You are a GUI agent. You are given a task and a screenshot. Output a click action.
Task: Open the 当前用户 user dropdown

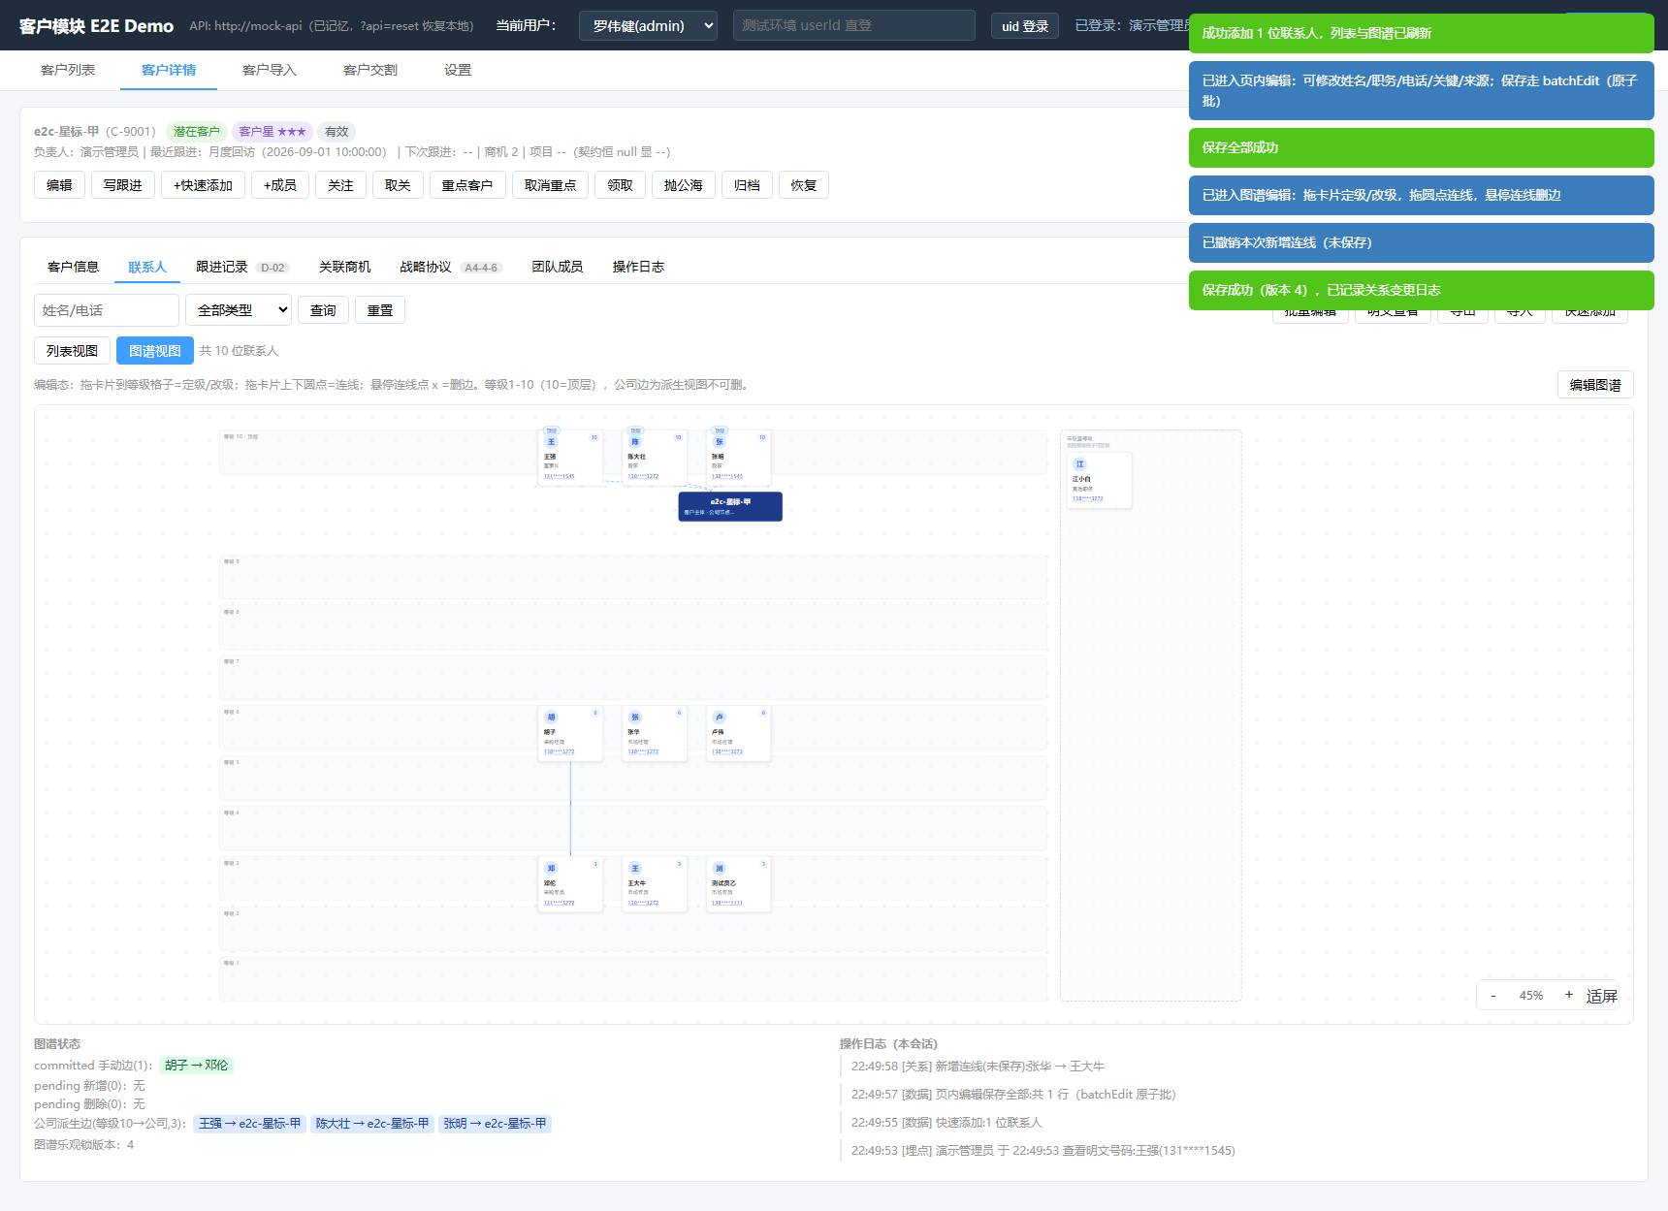[x=648, y=26]
